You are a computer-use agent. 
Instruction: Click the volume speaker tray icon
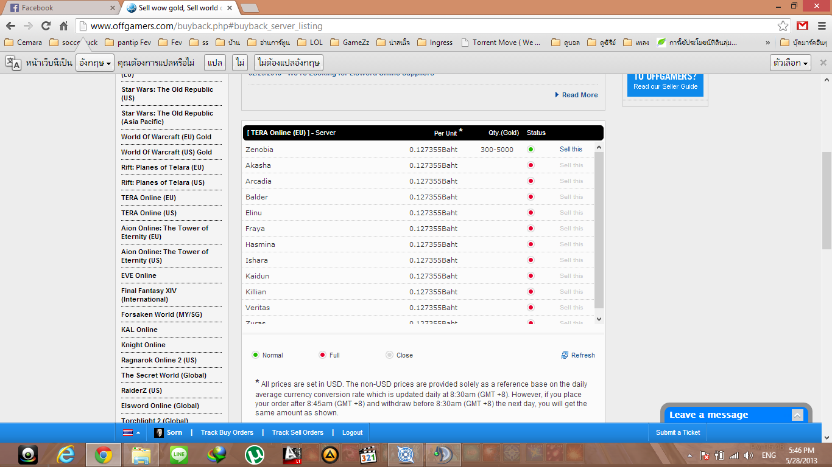[x=749, y=455]
